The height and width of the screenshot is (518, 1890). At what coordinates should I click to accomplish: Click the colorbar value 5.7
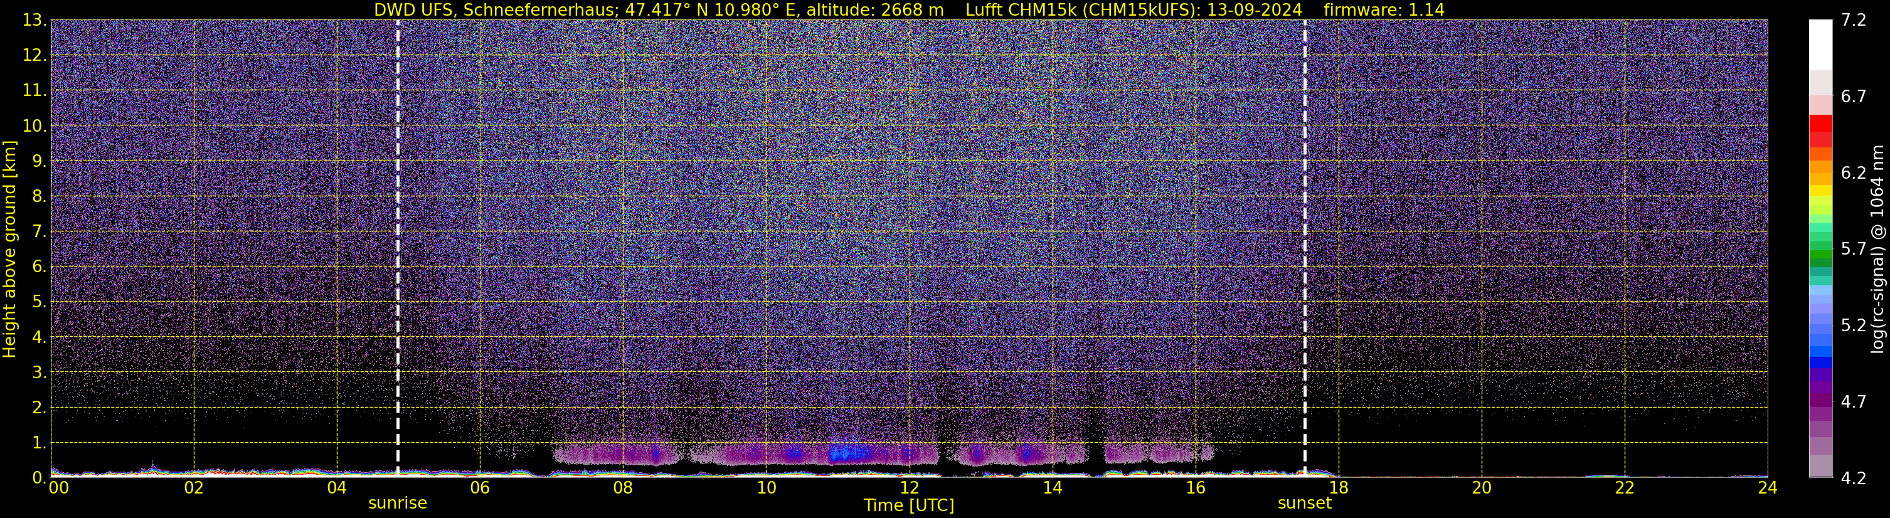pos(1854,249)
